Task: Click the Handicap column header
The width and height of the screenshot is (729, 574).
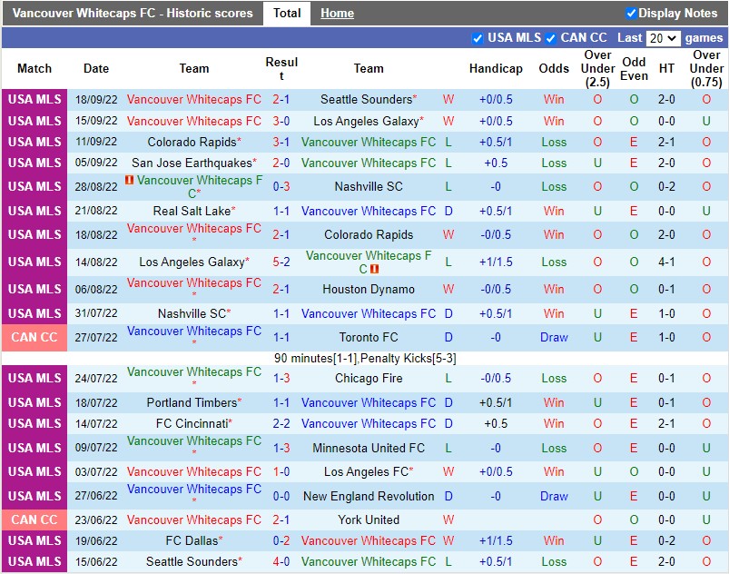Action: 496,68
